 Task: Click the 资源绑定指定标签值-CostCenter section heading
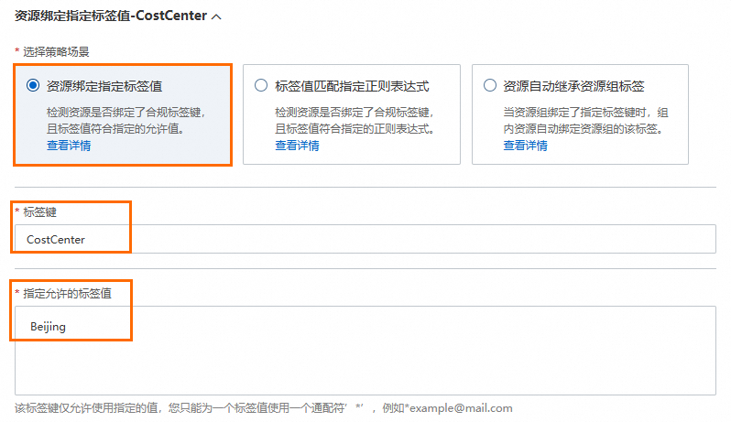tap(111, 16)
